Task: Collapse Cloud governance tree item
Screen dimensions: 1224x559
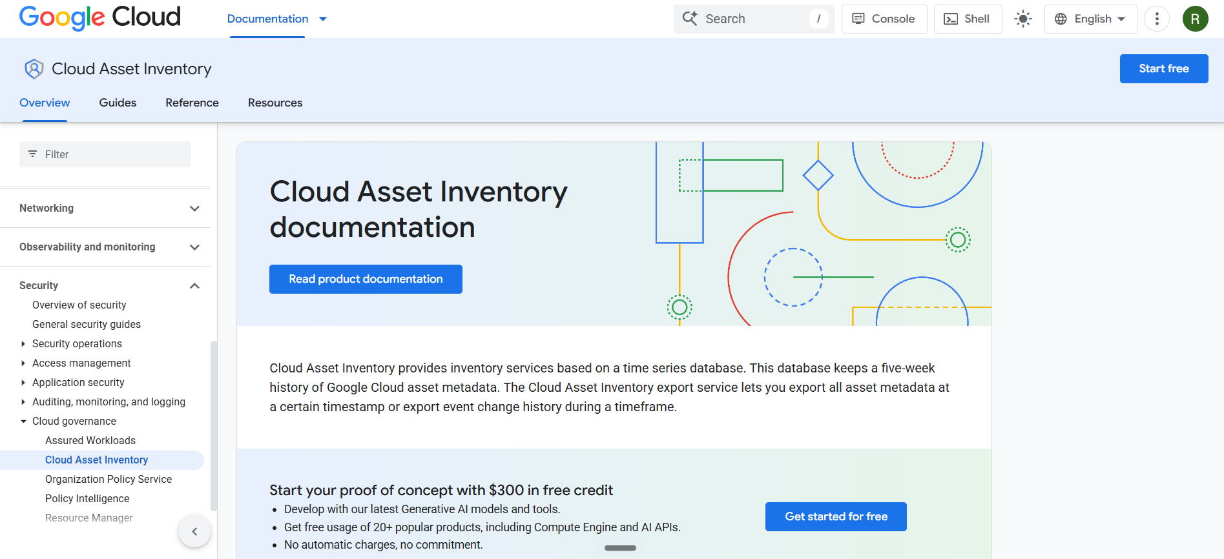Action: [x=23, y=421]
